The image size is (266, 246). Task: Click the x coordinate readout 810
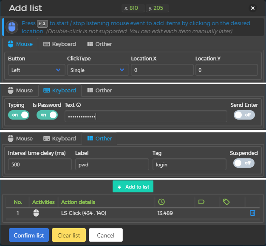click(133, 8)
